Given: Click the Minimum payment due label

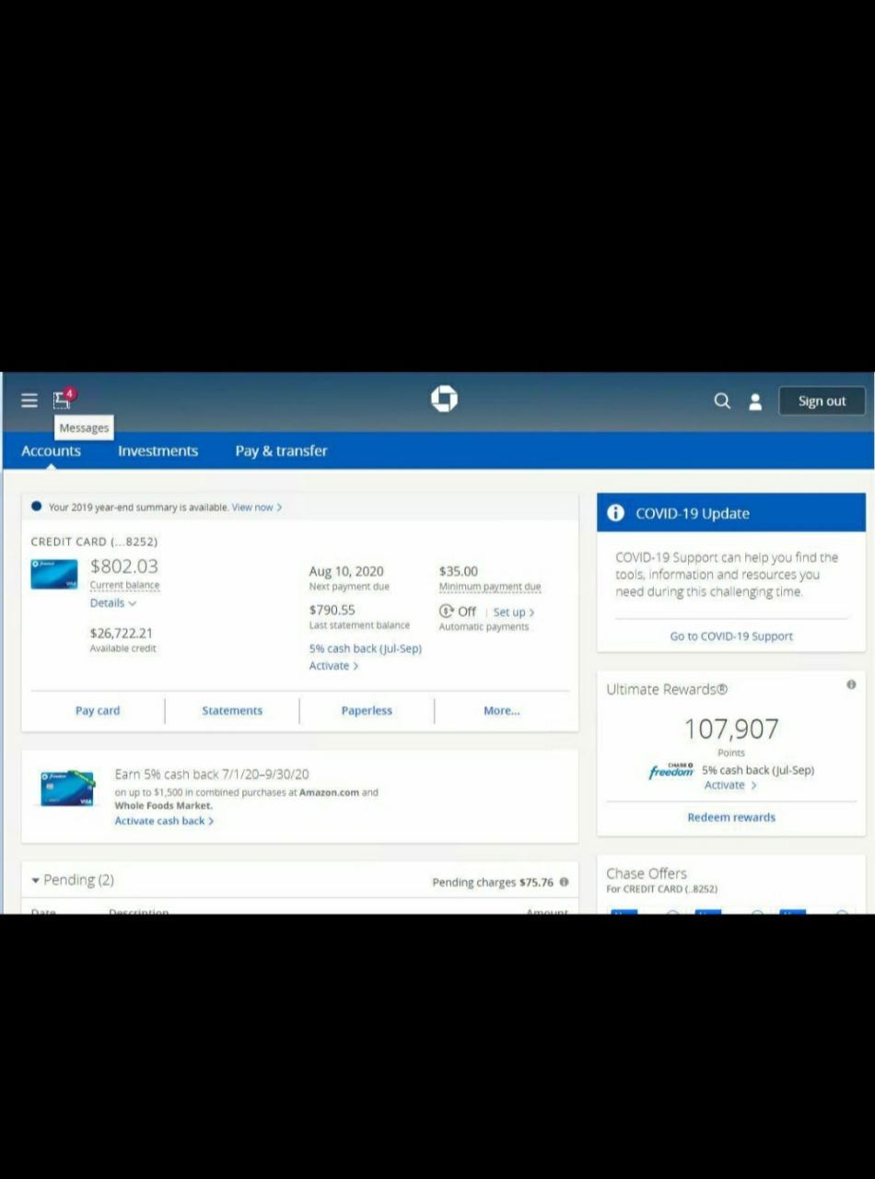Looking at the screenshot, I should (x=490, y=587).
